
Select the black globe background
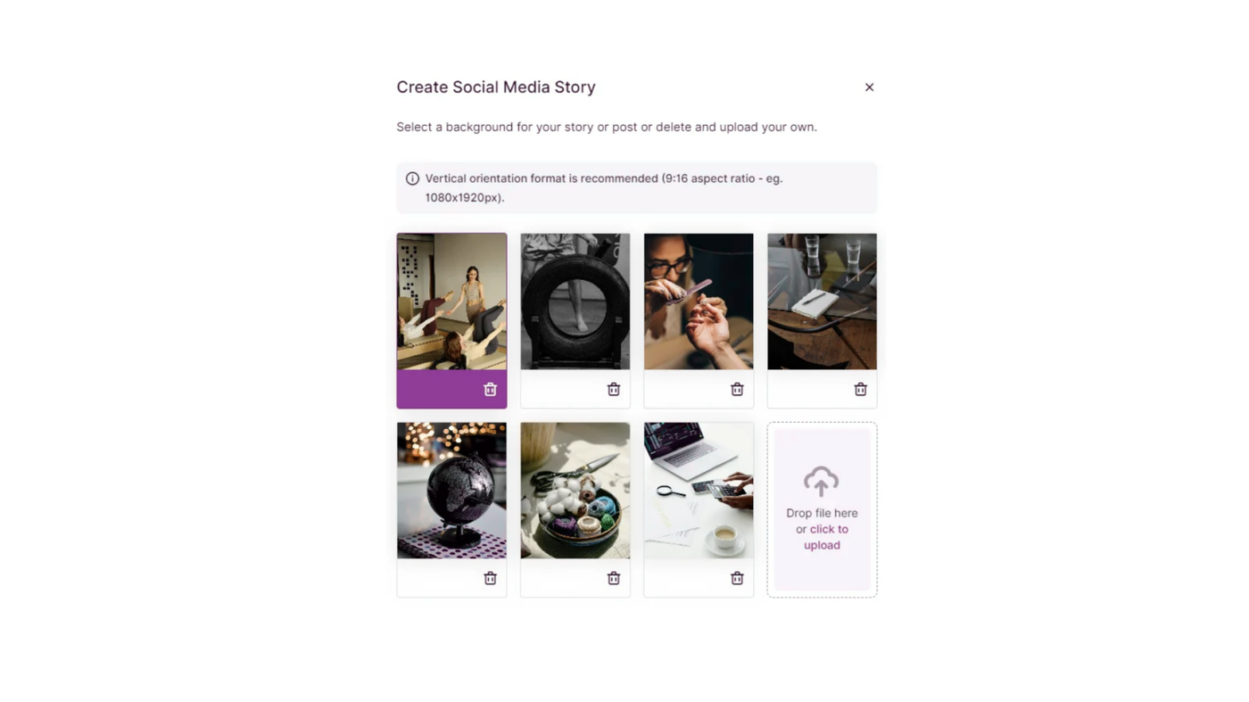[x=451, y=491]
